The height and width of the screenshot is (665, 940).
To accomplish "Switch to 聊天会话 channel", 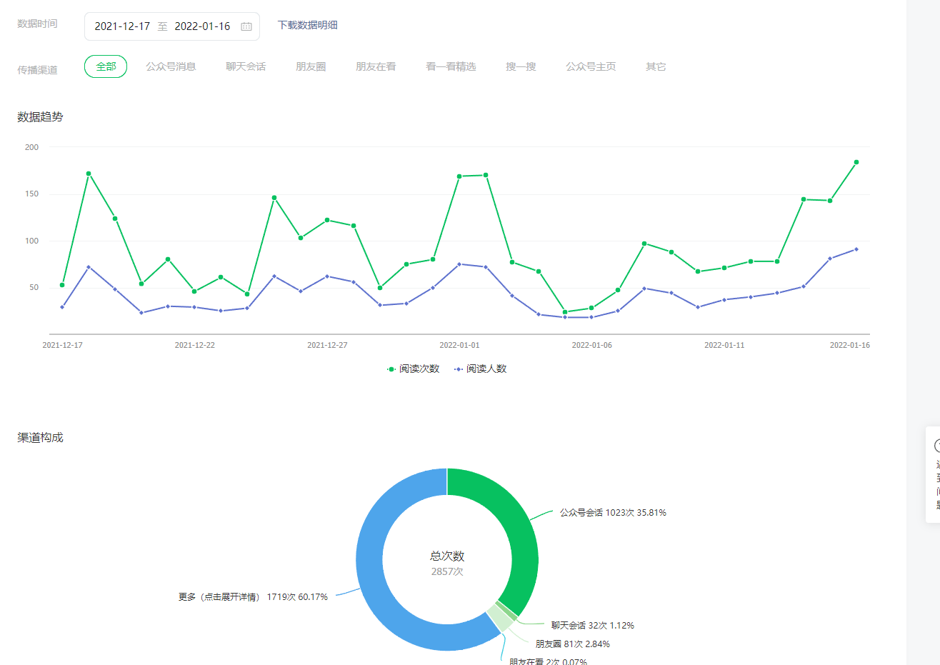I will [x=246, y=66].
